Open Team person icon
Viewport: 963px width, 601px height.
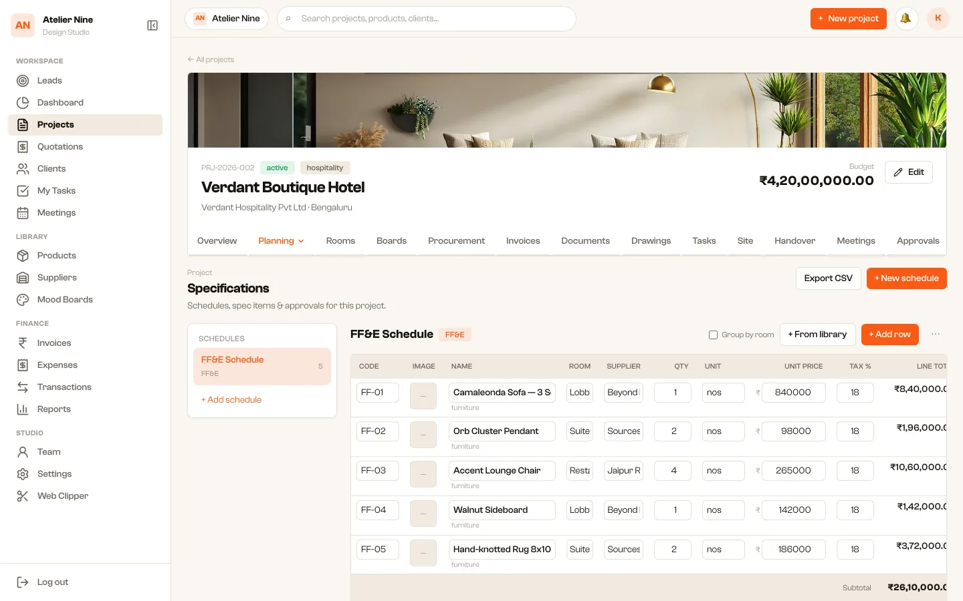[x=23, y=452]
